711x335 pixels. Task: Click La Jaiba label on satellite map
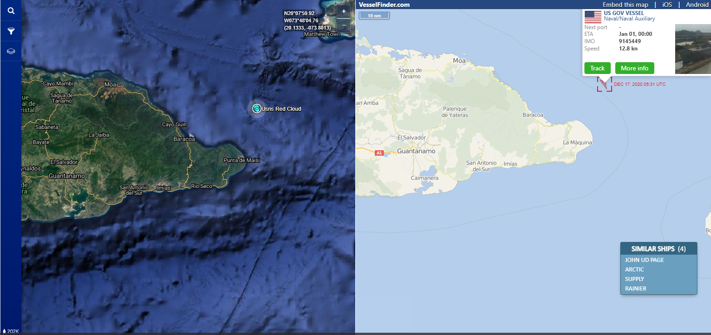tap(98, 135)
